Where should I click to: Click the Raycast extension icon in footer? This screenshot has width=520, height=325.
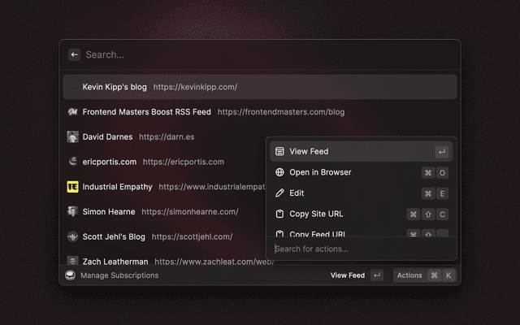pos(71,275)
